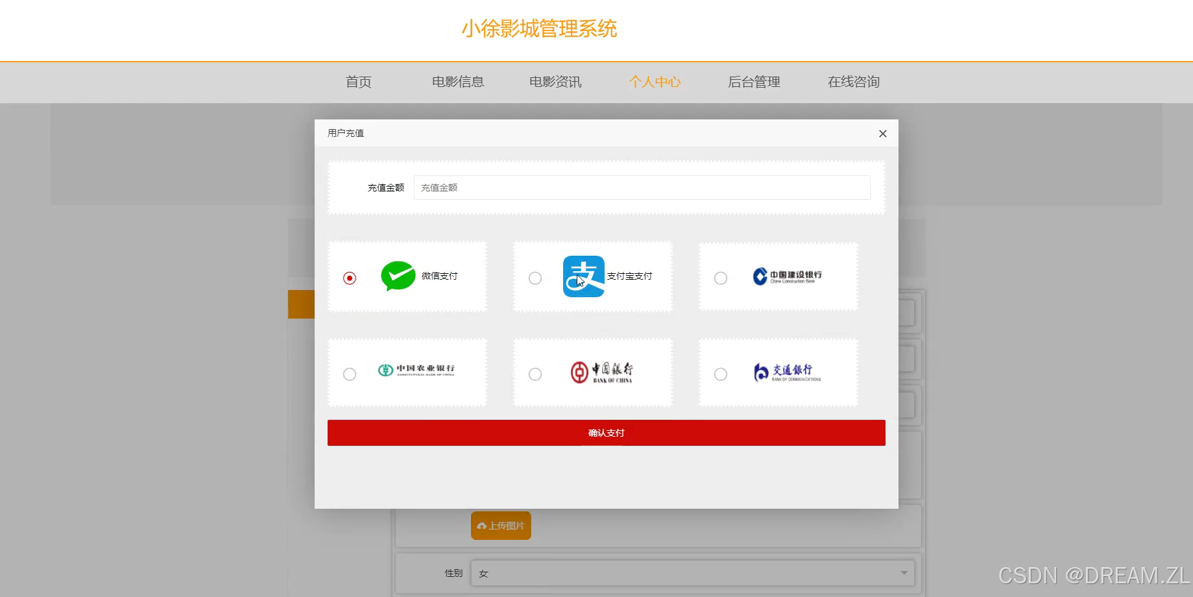This screenshot has width=1193, height=597.
Task: Open 电影资讯 navigation item
Action: click(555, 82)
